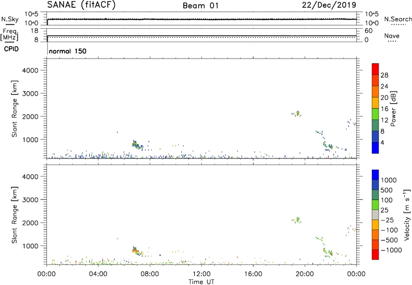
Task: Click the dotted Nave line in Freq panel
Action: point(202,38)
